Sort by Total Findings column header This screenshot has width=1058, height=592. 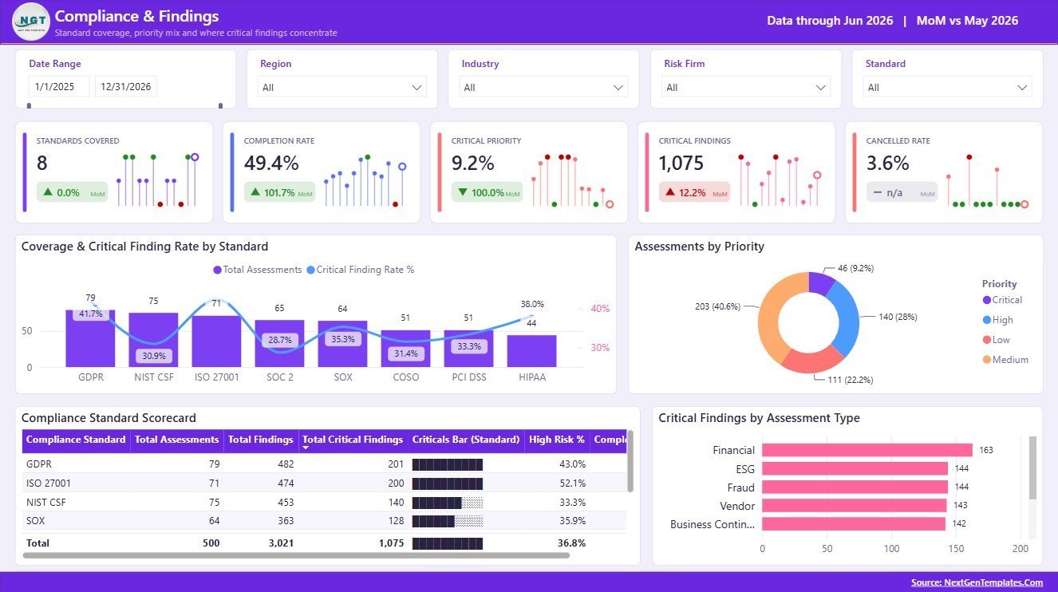(260, 440)
